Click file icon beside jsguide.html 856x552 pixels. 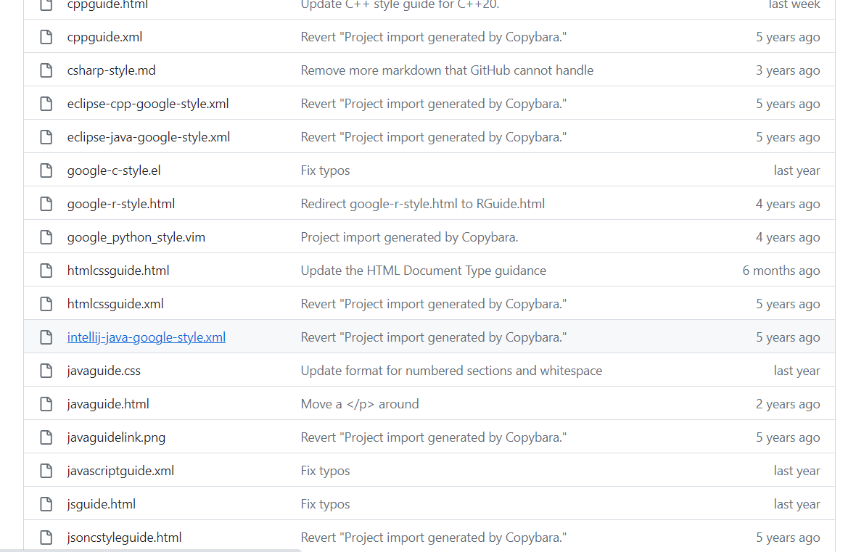click(46, 504)
